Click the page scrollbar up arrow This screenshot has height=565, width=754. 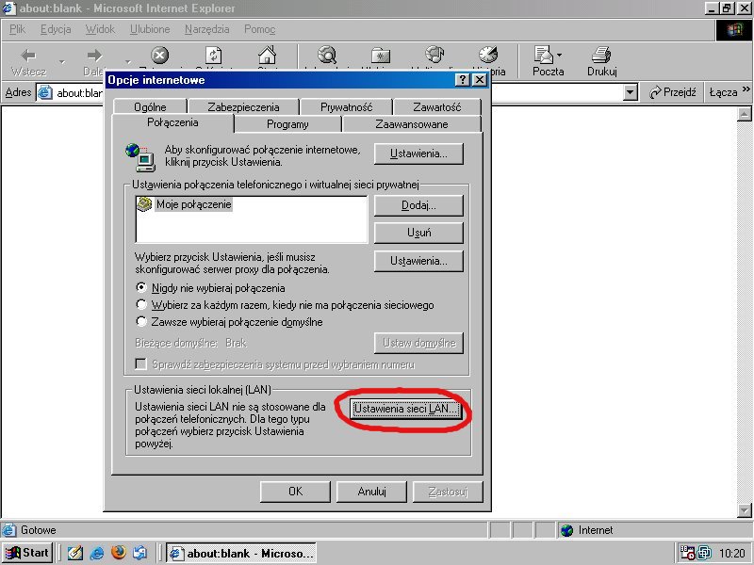pyautogui.click(x=744, y=114)
